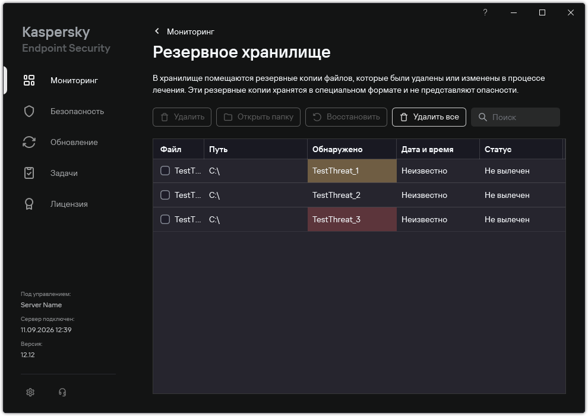The height and width of the screenshot is (416, 588).
Task: Open the Мониторинг section in sidebar
Action: [x=74, y=80]
